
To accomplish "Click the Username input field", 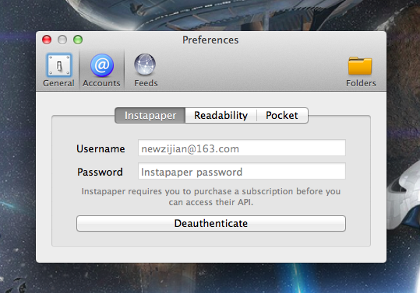I will 242,148.
